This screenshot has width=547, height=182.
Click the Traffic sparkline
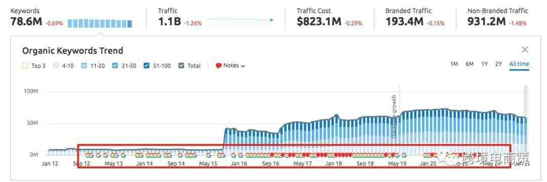point(239,20)
